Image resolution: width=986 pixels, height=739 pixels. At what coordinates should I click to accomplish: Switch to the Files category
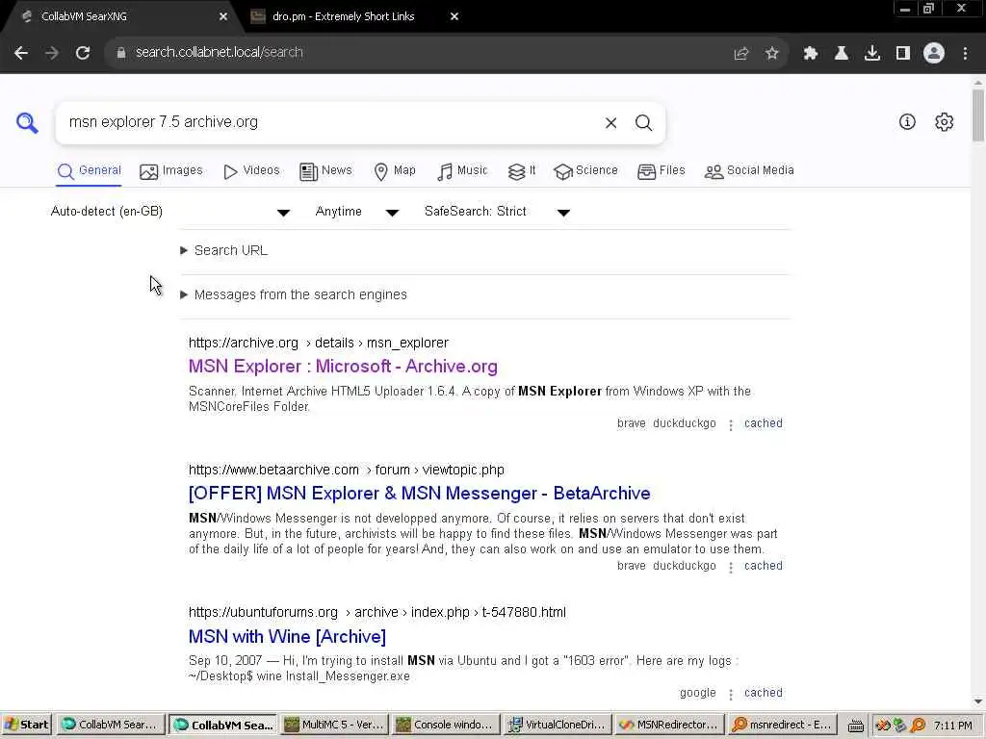click(x=661, y=171)
